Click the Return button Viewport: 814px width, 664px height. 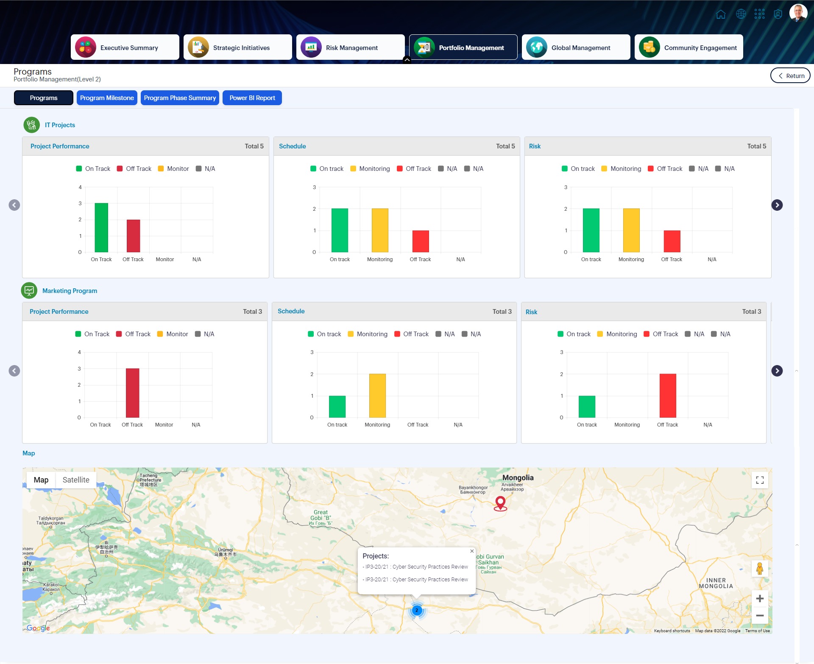[x=790, y=76]
